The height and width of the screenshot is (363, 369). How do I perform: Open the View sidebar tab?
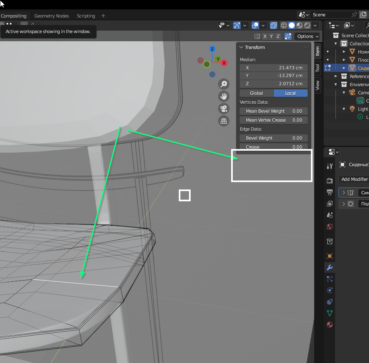(x=317, y=85)
